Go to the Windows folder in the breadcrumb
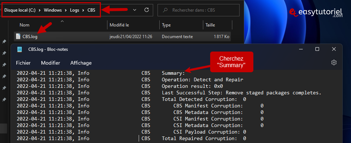Image resolution: width=351 pixels, height=143 pixels. point(53,10)
